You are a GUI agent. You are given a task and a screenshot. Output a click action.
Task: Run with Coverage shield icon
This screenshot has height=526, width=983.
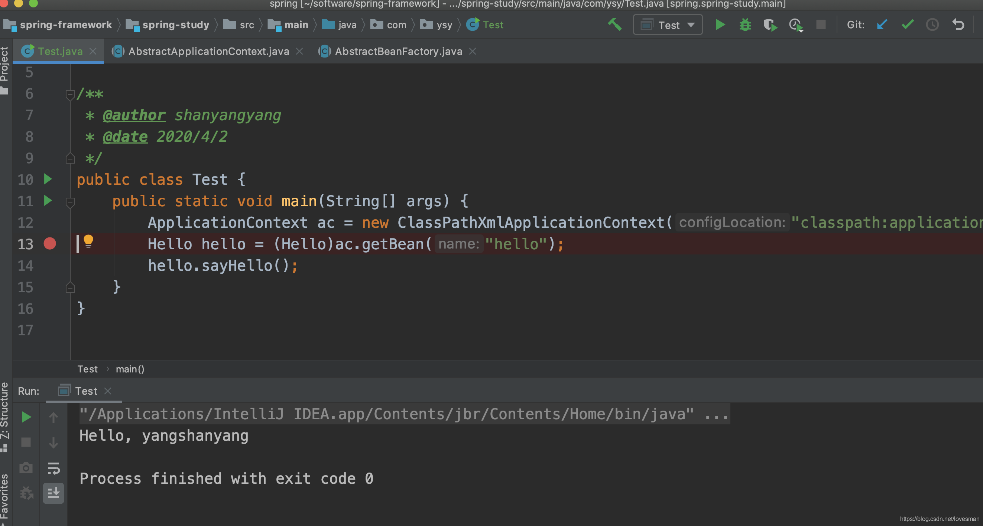pyautogui.click(x=770, y=25)
